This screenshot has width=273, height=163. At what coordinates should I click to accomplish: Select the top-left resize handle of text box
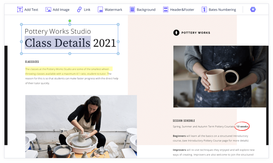(21, 24)
